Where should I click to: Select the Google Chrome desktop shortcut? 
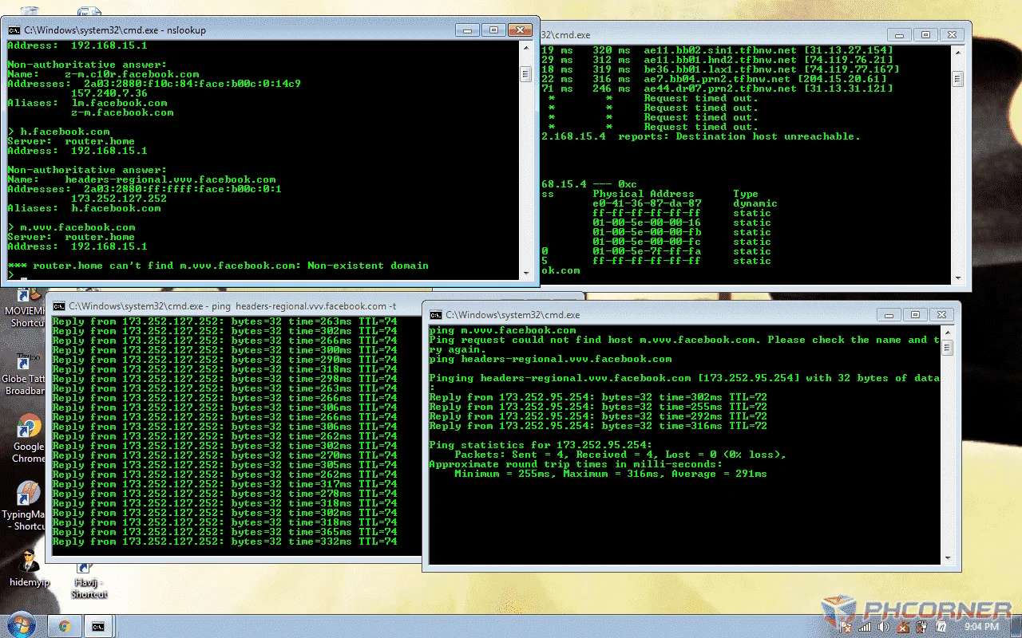click(29, 438)
